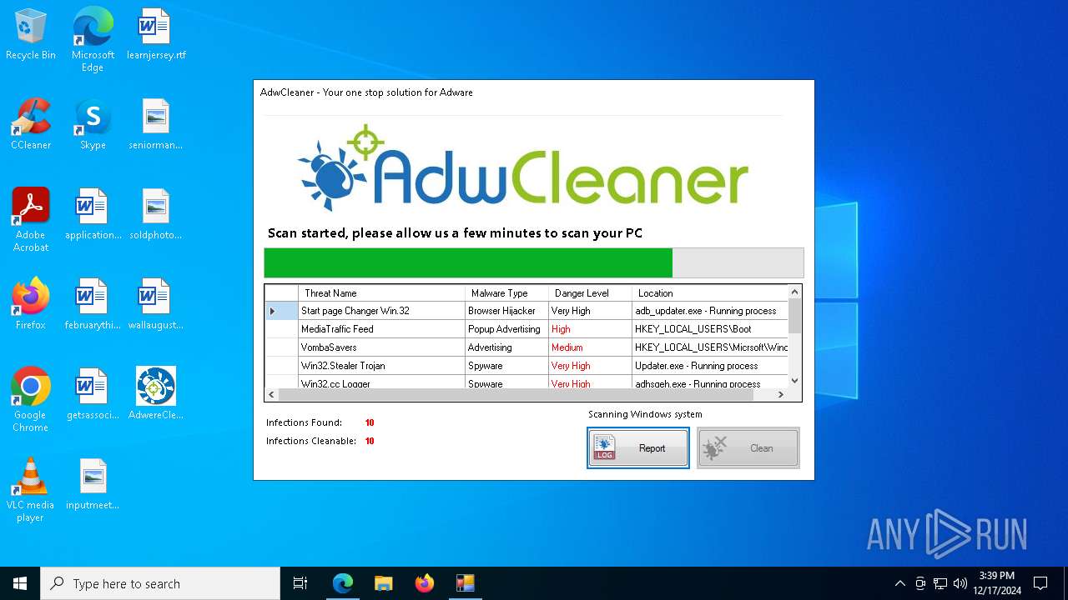
Task: Launch Firefox from the desktop
Action: [x=31, y=305]
